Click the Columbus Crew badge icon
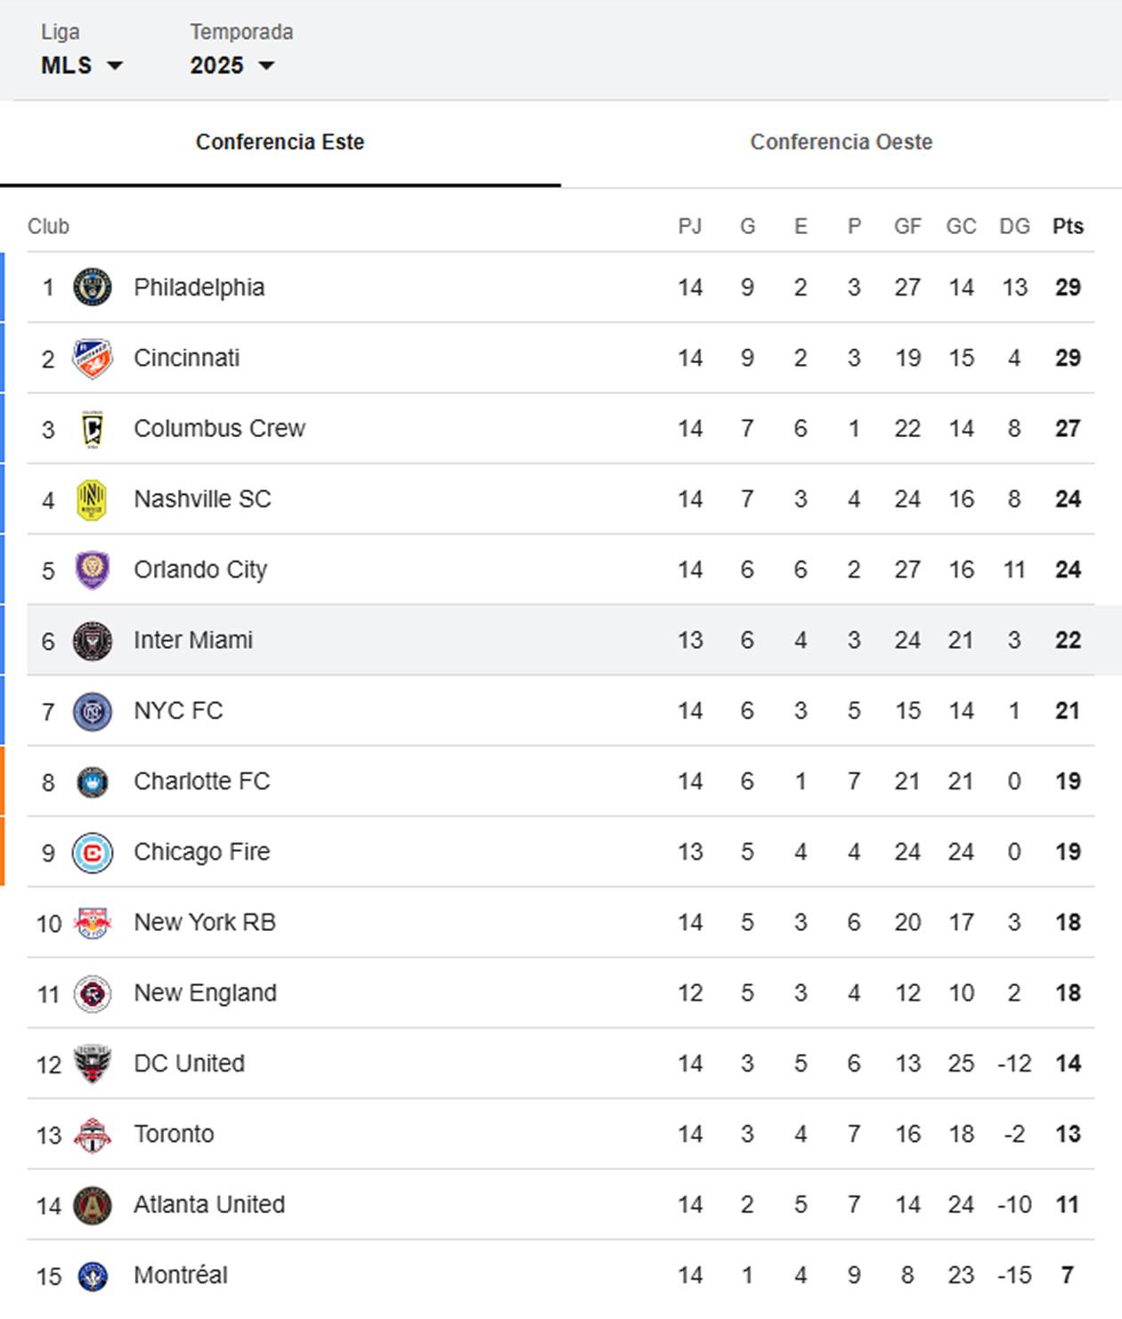The image size is (1122, 1319). pos(93,428)
